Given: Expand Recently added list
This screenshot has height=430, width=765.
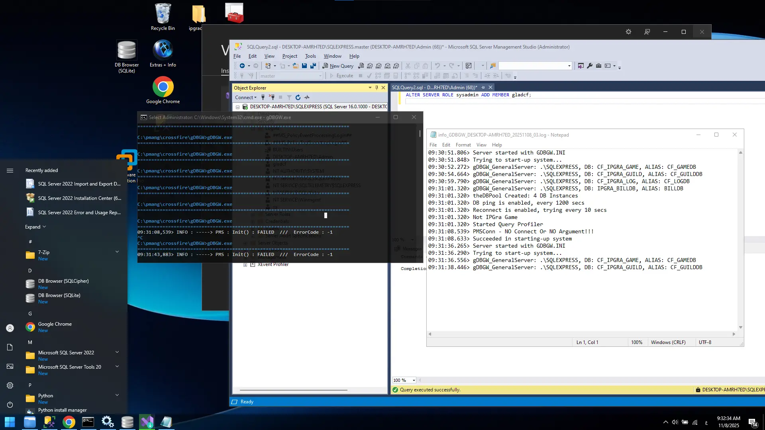Looking at the screenshot, I should coord(35,227).
